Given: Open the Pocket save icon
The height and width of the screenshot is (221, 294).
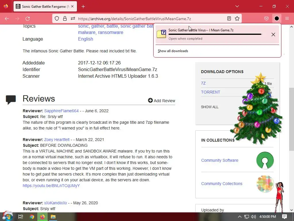Looking at the screenshot, I should 266,18.
